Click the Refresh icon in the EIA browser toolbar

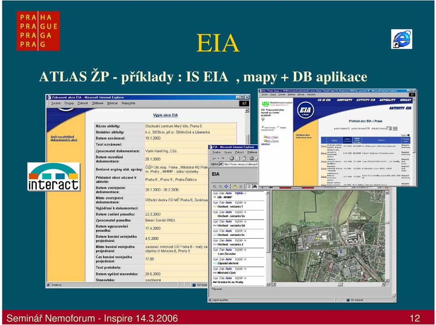point(238,158)
